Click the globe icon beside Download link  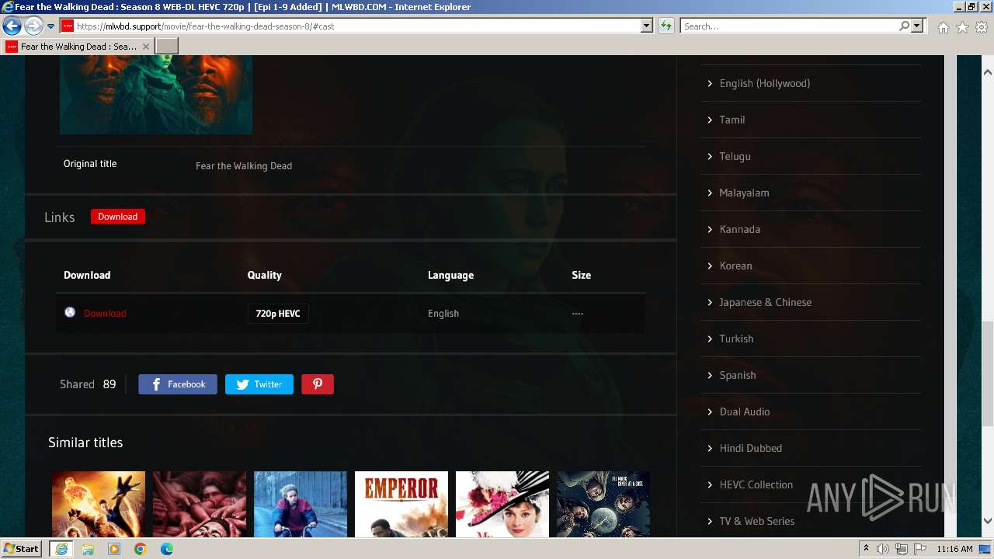[70, 312]
